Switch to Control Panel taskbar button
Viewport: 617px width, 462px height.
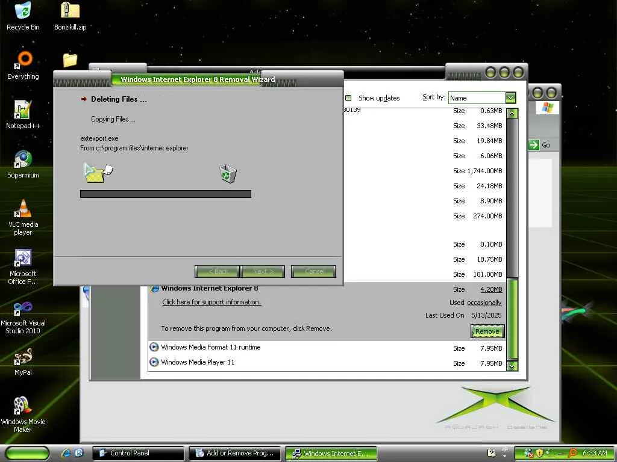coord(138,454)
